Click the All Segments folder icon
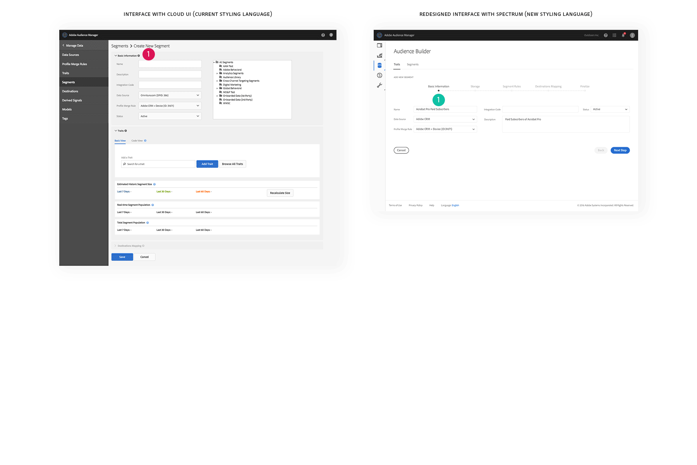The image size is (697, 465). [x=217, y=62]
